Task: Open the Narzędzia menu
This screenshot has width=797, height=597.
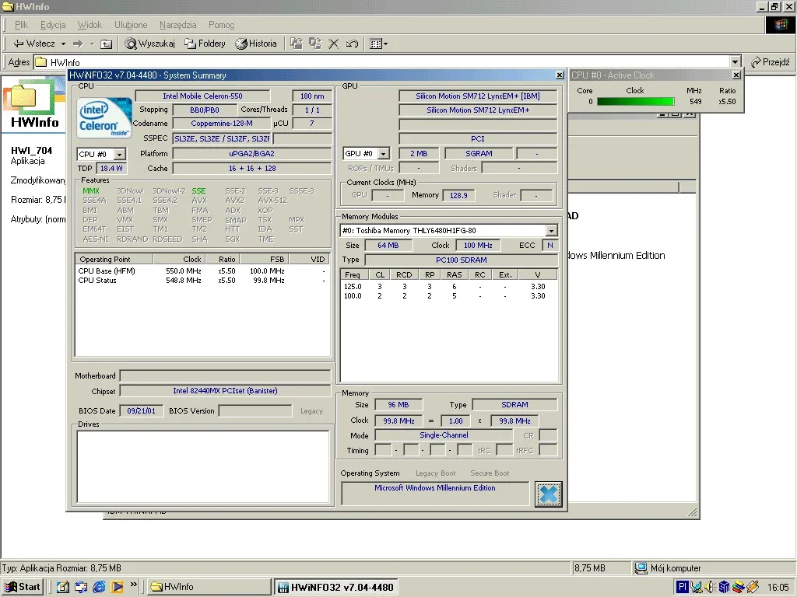Action: pos(177,25)
